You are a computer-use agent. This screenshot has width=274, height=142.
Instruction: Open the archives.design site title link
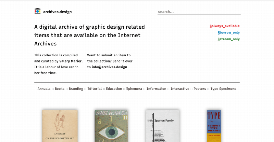(57, 12)
